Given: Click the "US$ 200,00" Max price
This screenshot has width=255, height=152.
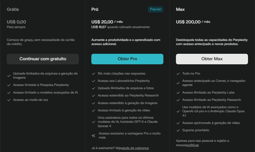Looking at the screenshot, I should tap(188, 22).
